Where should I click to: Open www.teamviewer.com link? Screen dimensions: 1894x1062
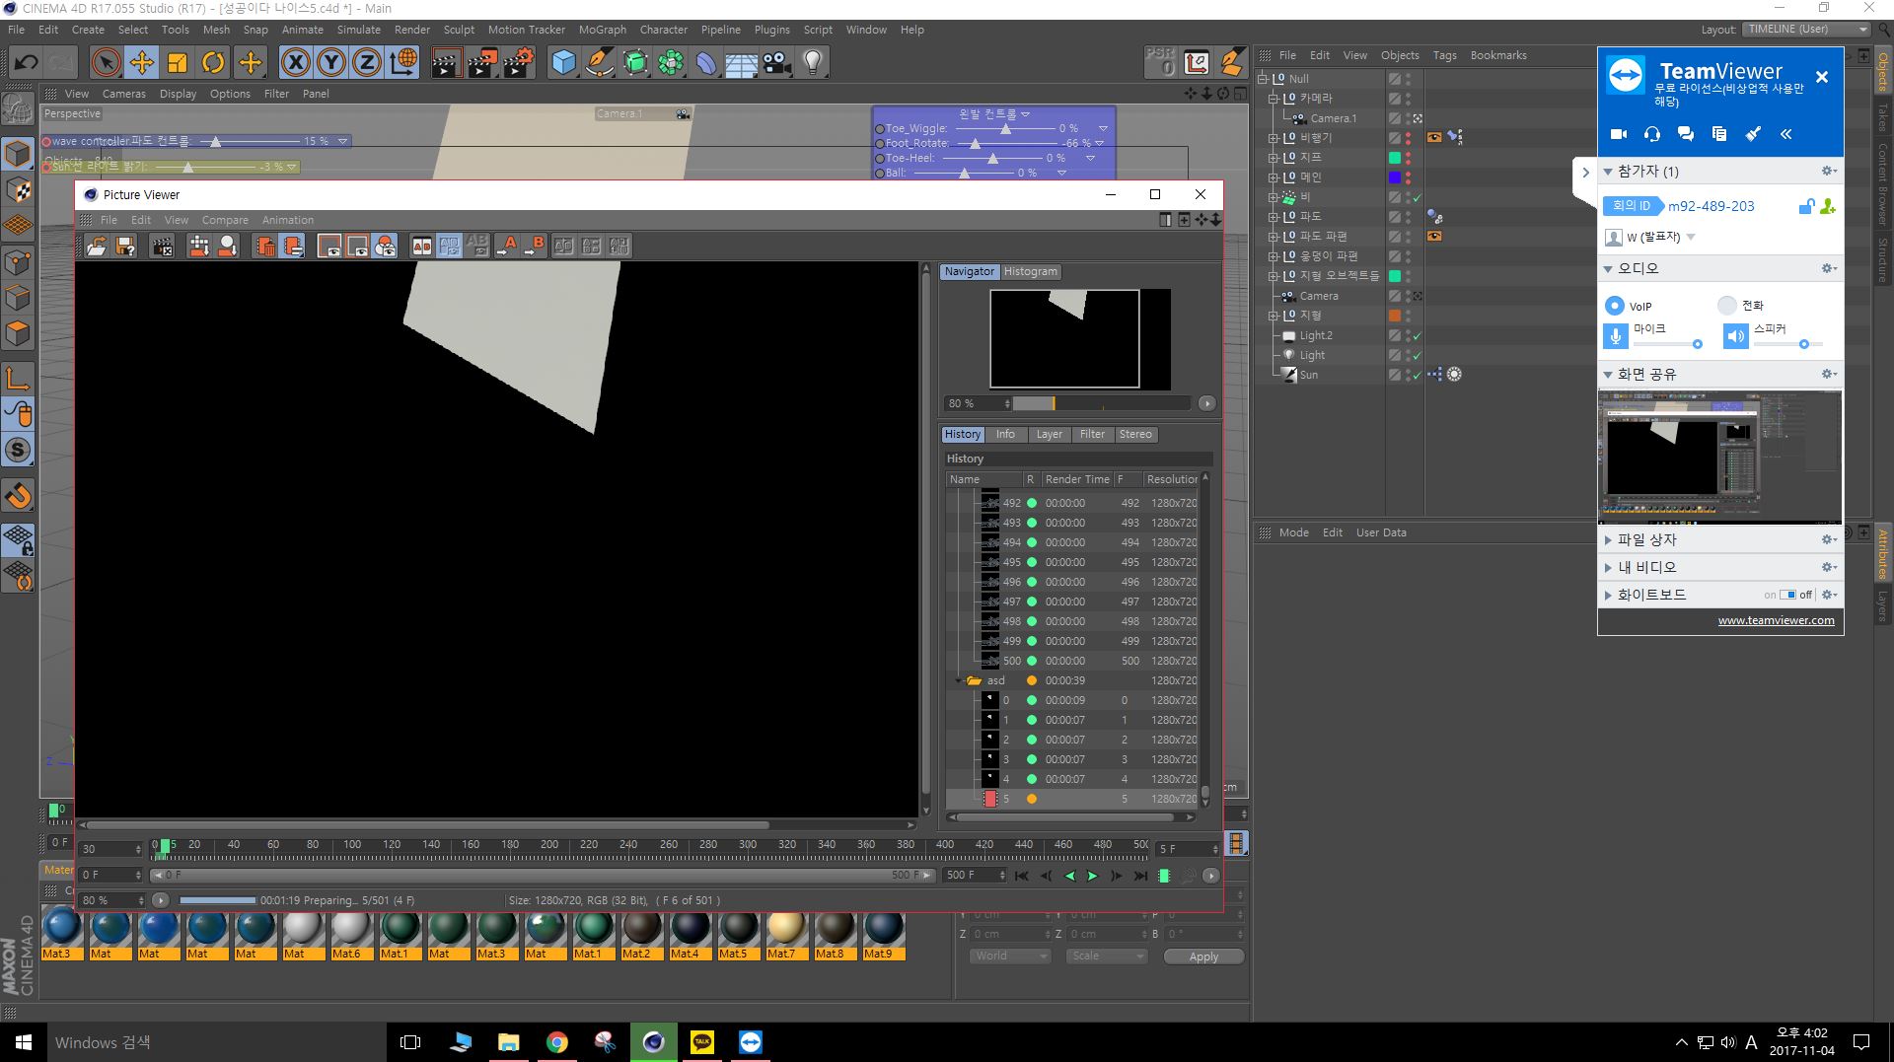(x=1776, y=620)
